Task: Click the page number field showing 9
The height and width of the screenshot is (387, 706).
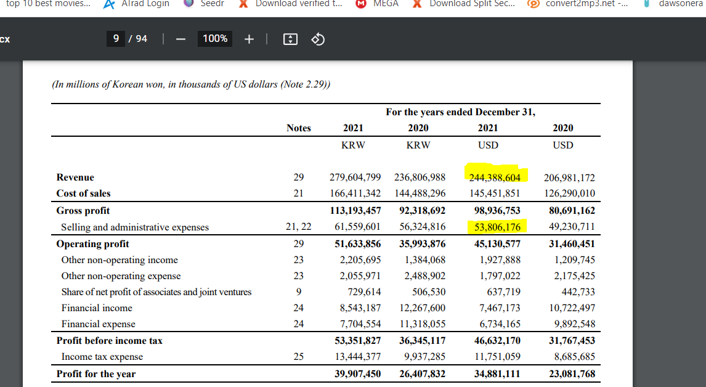Action: [116, 39]
